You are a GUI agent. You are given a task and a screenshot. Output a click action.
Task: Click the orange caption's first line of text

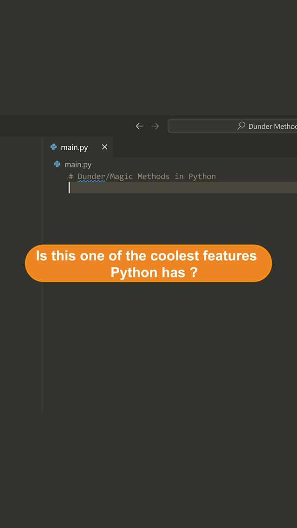click(146, 256)
